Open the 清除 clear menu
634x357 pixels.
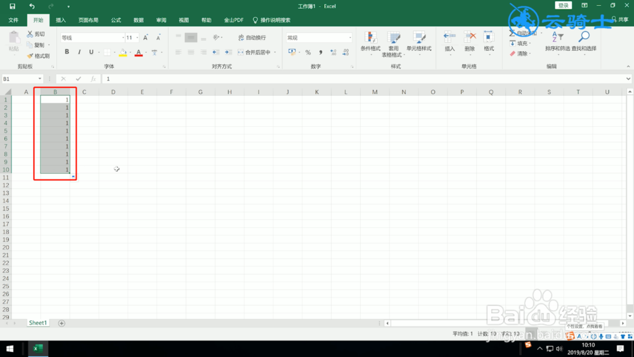point(520,53)
